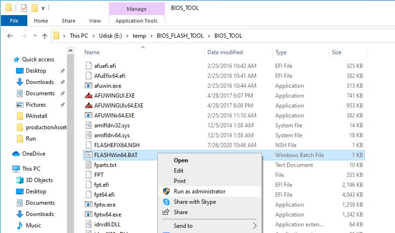Click the navigation pane scroll up arrow
This screenshot has width=395, height=233.
(71, 50)
